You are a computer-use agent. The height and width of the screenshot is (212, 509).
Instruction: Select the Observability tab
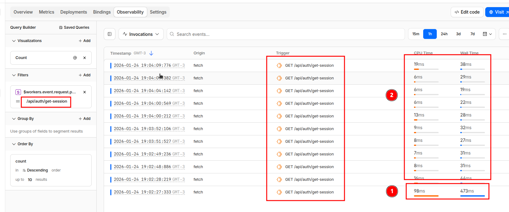point(130,12)
